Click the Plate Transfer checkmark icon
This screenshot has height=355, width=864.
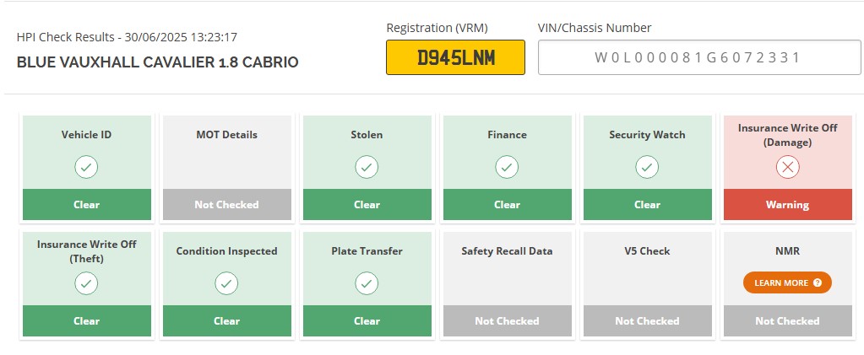[367, 283]
